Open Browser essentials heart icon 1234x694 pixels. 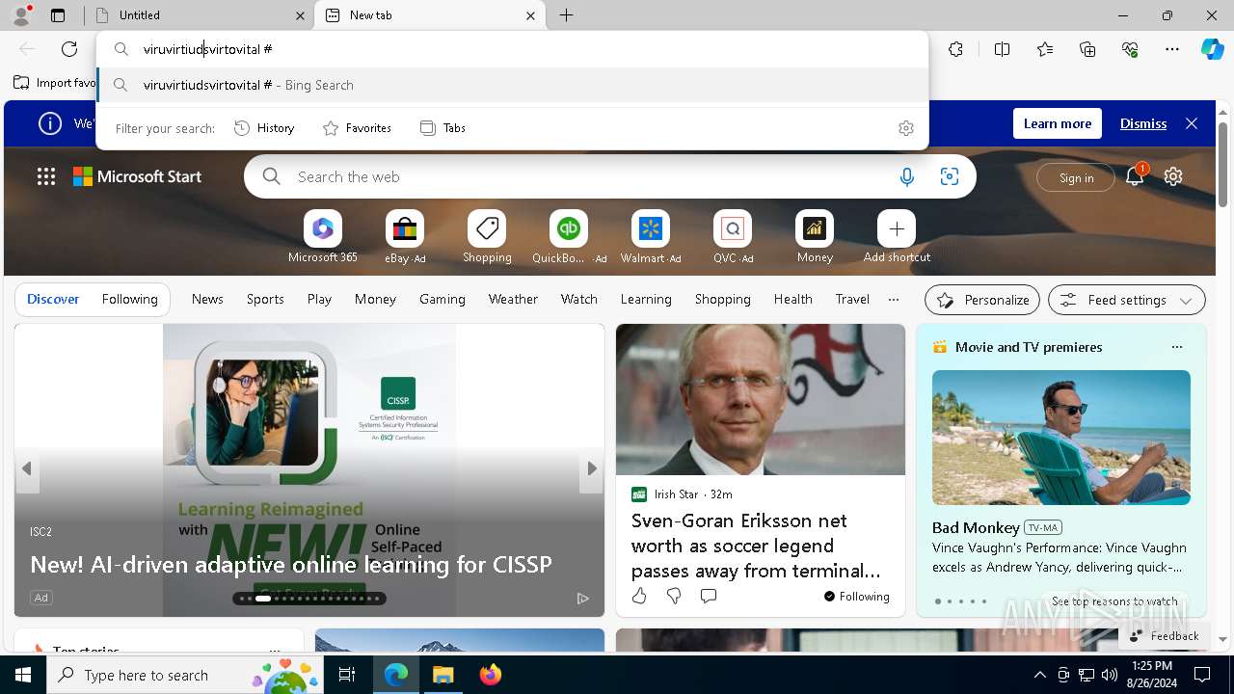click(1130, 49)
